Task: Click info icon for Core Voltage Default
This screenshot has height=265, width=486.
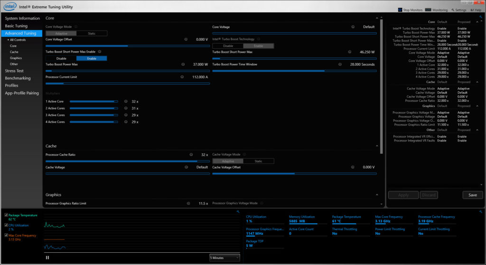Action: [353, 27]
